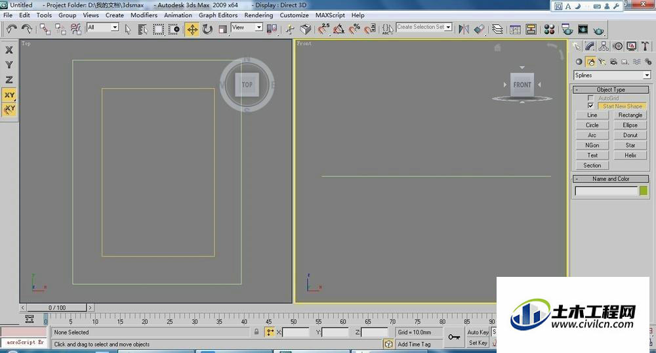Click the Line spline button
The image size is (656, 353).
[x=592, y=115]
